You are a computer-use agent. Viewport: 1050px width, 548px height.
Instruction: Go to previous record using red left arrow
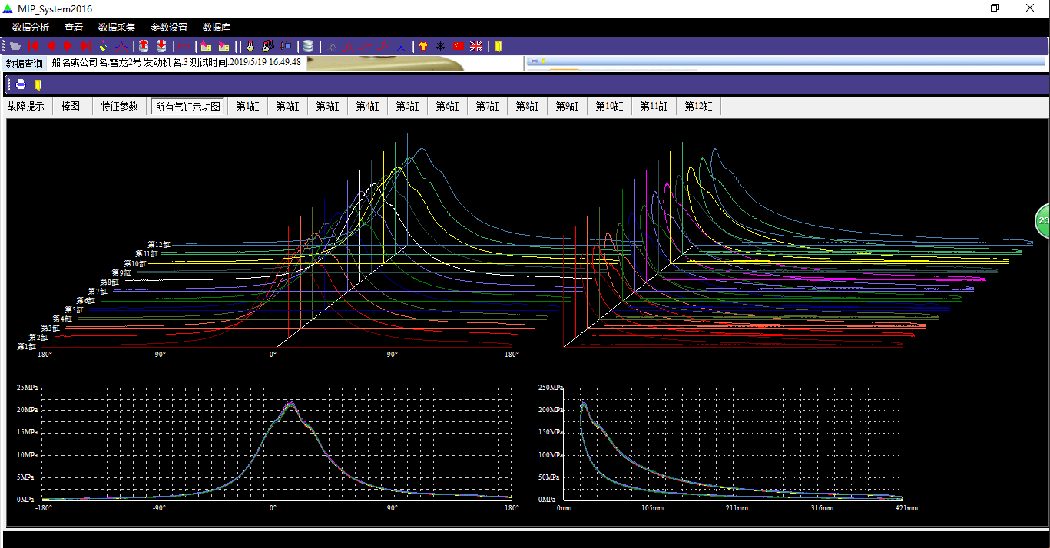(51, 46)
